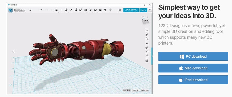Screen dimensions: 232x97
Task: Click the grid snap icon below the eye
Action: 147,56
